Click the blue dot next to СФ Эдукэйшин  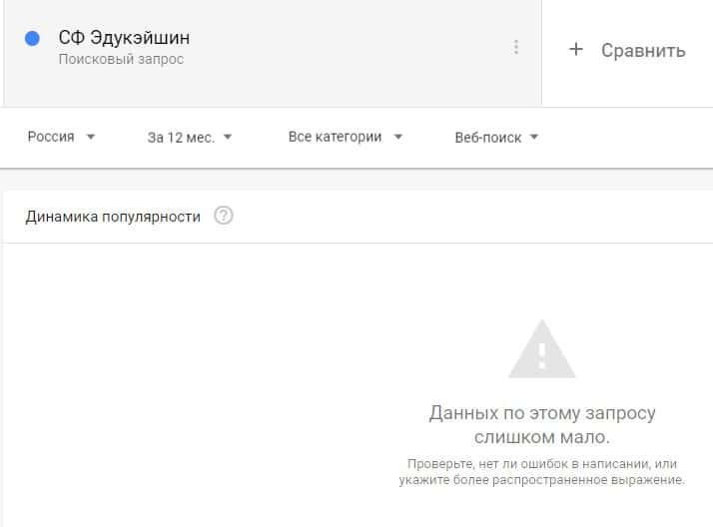point(32,38)
